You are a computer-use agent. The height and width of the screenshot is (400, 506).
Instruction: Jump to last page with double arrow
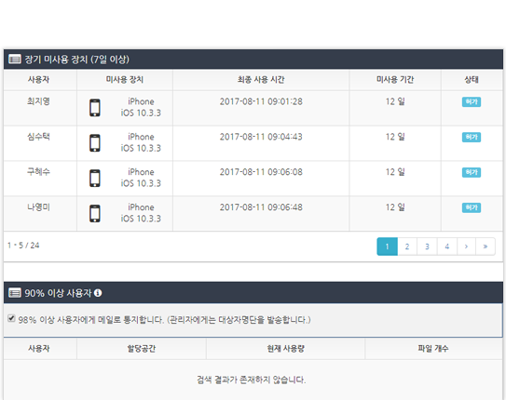[485, 247]
